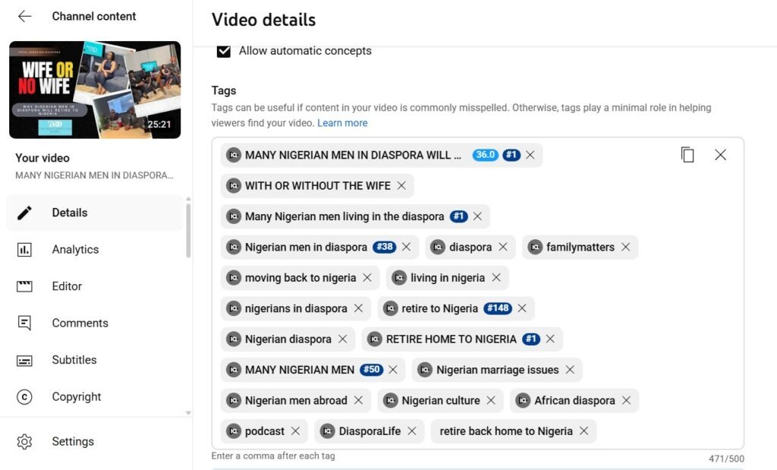This screenshot has height=470, width=777.
Task: Go to the Comments section
Action: (x=80, y=323)
